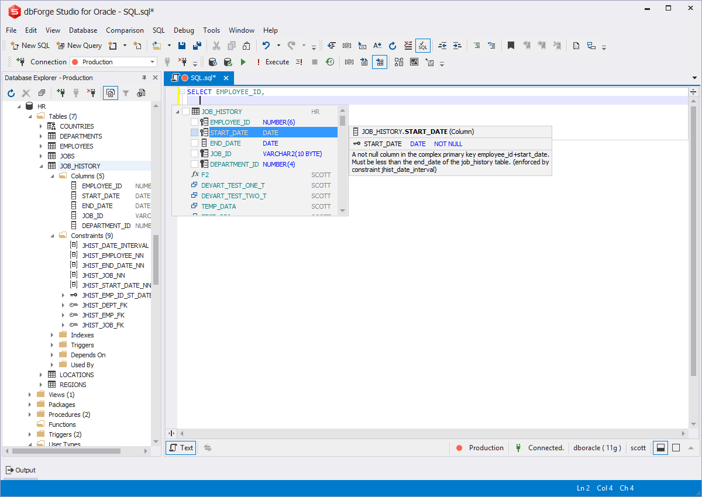
Task: Pin the Database Explorer panel
Action: pos(144,78)
